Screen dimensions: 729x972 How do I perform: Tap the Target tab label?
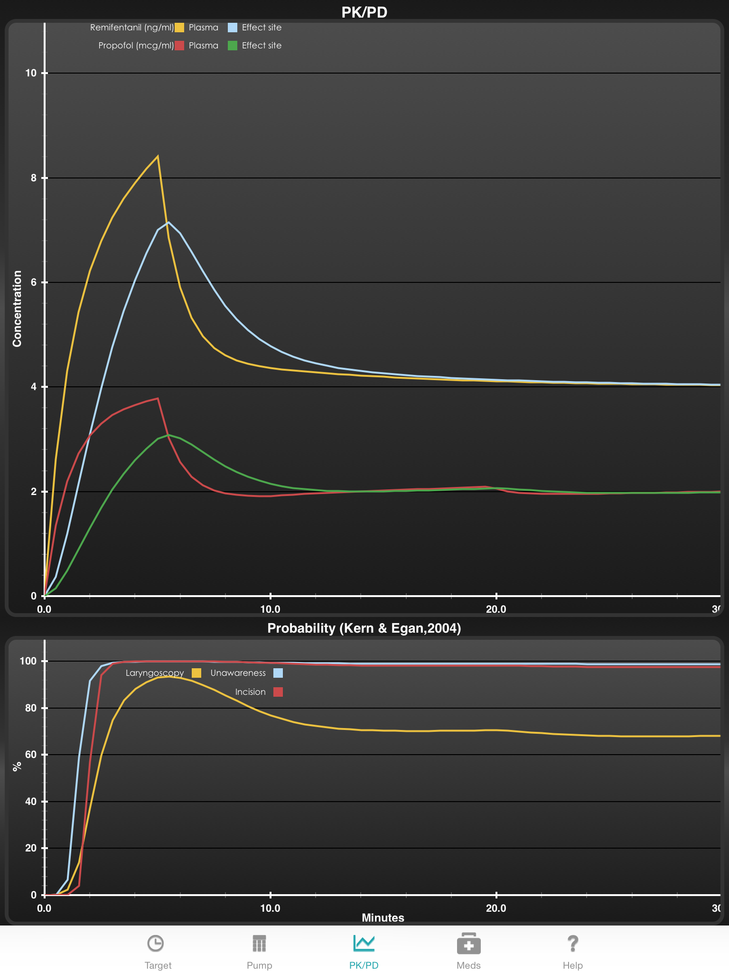(x=158, y=965)
